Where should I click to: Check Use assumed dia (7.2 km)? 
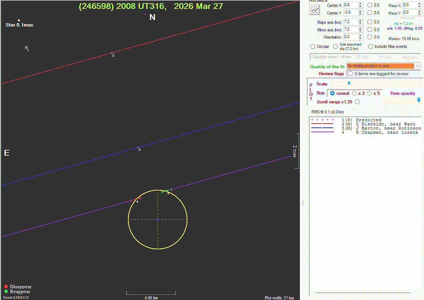pyautogui.click(x=336, y=46)
